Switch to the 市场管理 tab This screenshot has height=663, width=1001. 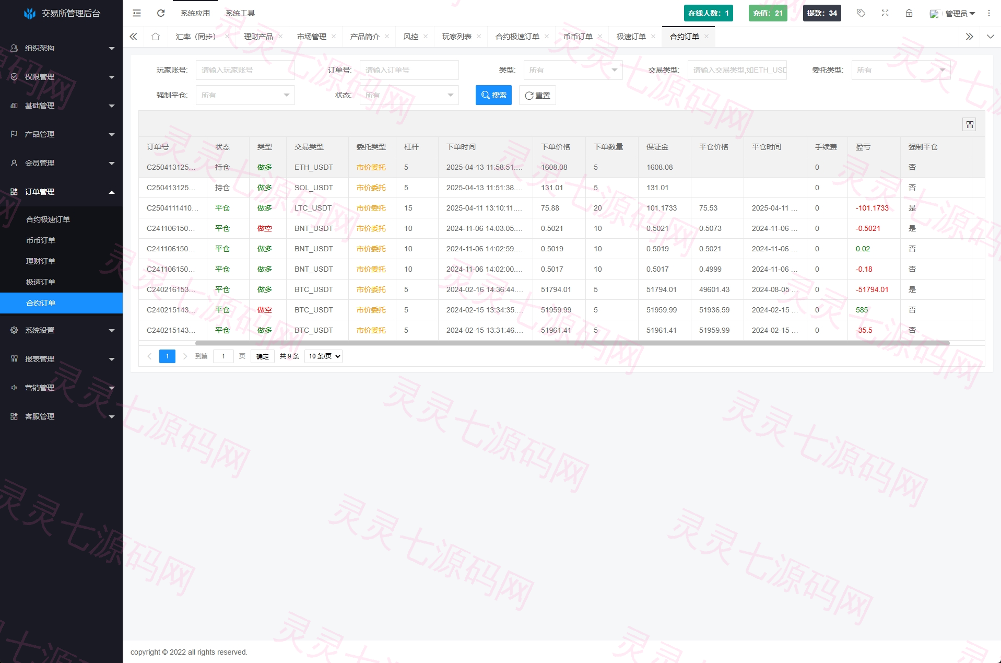tap(312, 37)
